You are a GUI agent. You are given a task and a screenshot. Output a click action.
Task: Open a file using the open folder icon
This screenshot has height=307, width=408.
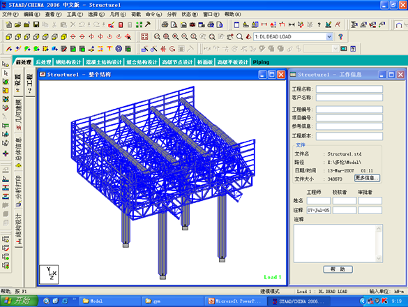point(17,24)
